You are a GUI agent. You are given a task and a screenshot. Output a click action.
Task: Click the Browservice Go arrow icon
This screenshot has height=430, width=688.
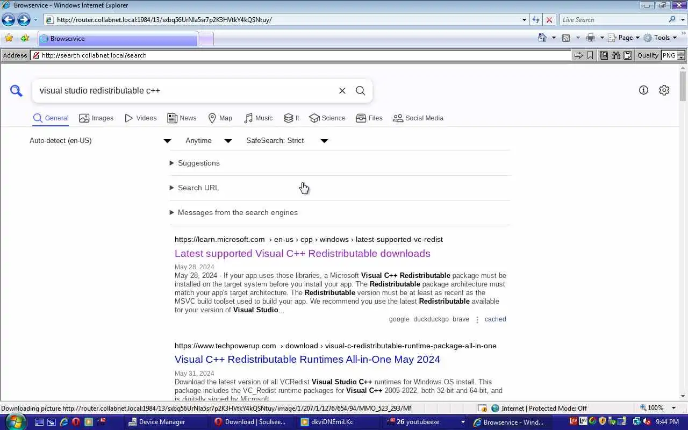pyautogui.click(x=578, y=55)
